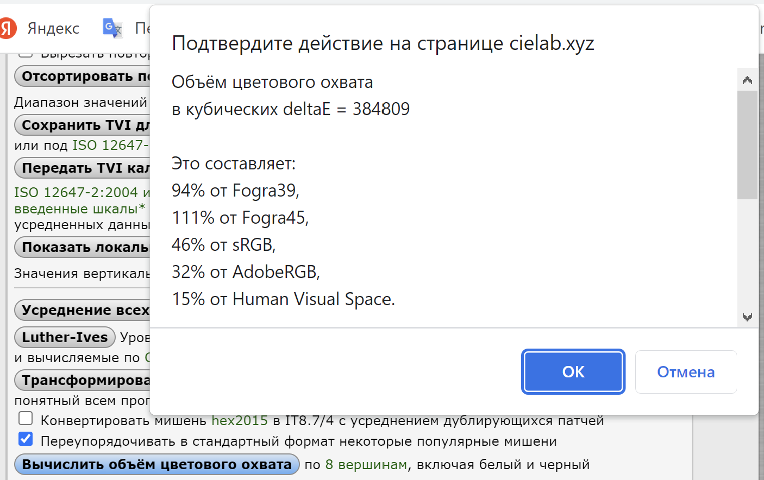The width and height of the screenshot is (764, 480).
Task: Open the hex2015 link
Action: tap(239, 421)
